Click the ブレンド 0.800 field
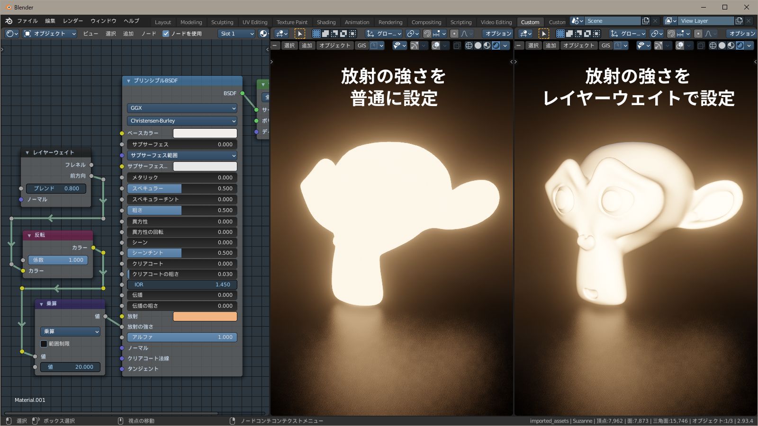Screen dimensions: 758x426 click(x=56, y=188)
